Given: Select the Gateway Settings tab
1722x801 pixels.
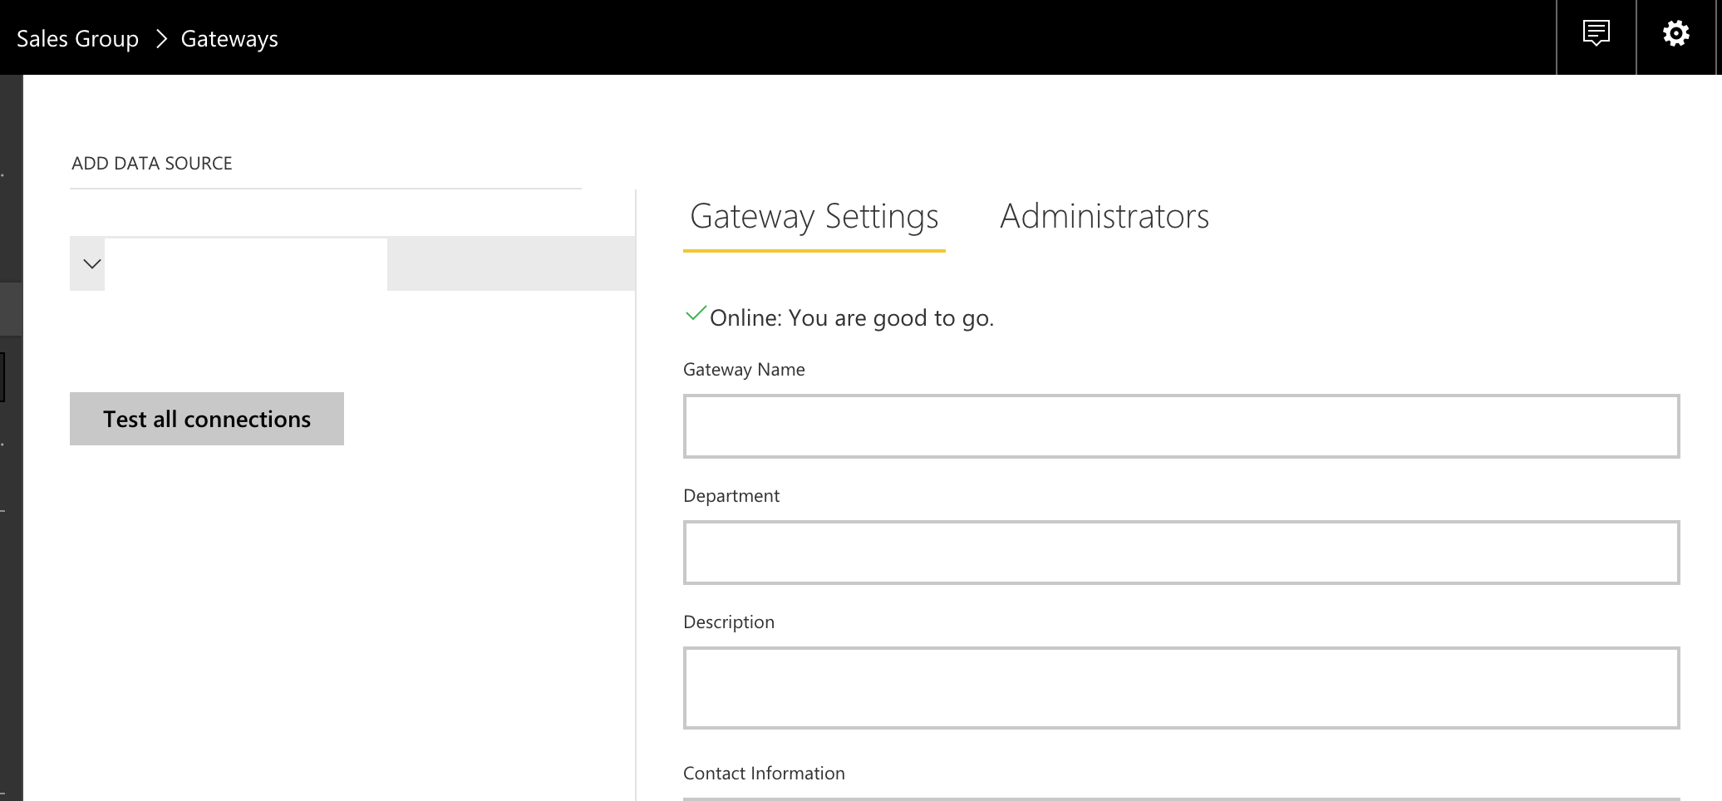Looking at the screenshot, I should pyautogui.click(x=814, y=216).
